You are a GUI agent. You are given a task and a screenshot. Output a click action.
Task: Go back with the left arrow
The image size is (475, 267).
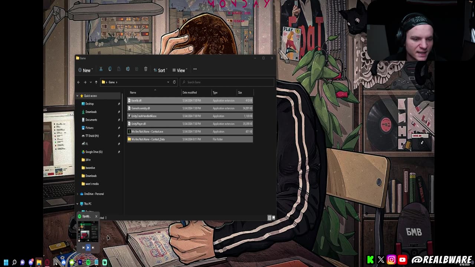coord(78,82)
